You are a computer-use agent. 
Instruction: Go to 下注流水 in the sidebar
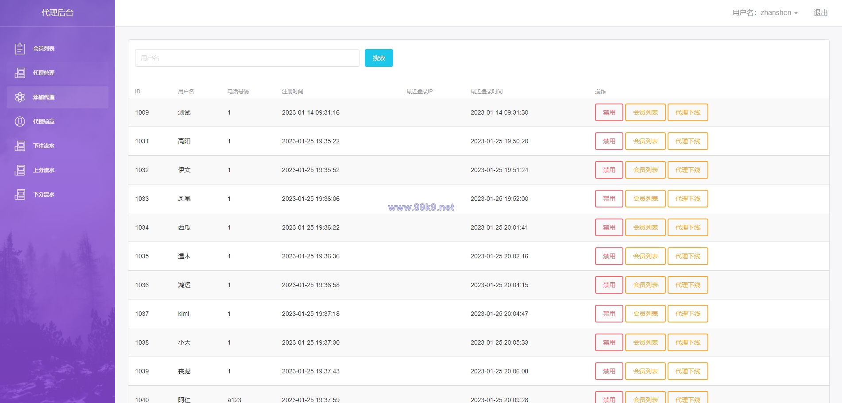click(58, 146)
